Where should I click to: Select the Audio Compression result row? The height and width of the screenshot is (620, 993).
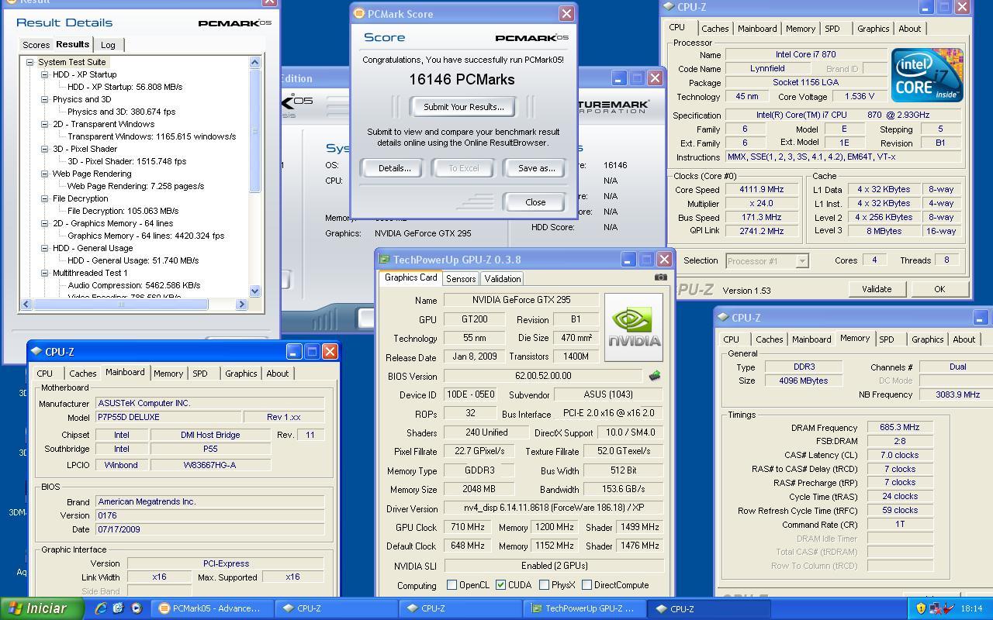click(x=133, y=285)
